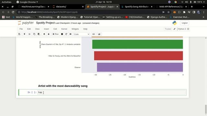Image resolution: width=207 pixels, height=116 pixels.
Task: Click the Trusted notebook indicator
Action: coord(168,29)
